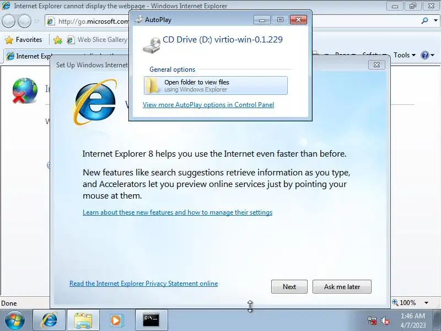Open the taskbar clock showing 1:46 AM
Image resolution: width=441 pixels, height=331 pixels.
tap(413, 321)
